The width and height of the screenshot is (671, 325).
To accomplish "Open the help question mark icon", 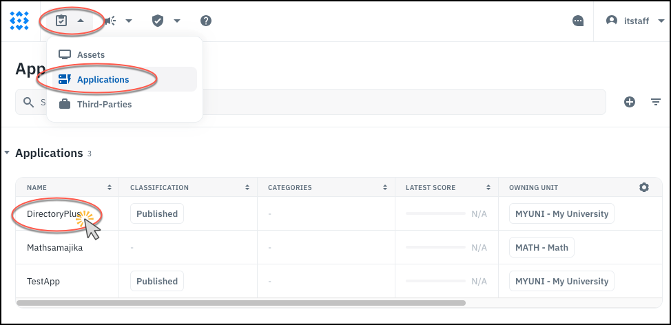I will (205, 21).
